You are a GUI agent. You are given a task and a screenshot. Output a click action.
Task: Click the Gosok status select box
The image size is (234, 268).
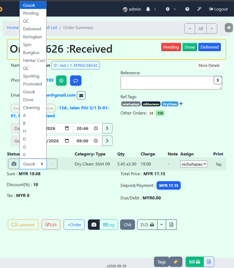click(x=33, y=164)
